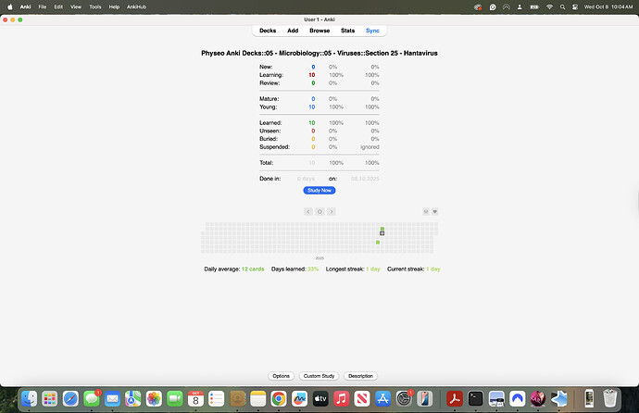Open Reminders from the dock
Viewport: 639px width, 413px height.
point(217,399)
